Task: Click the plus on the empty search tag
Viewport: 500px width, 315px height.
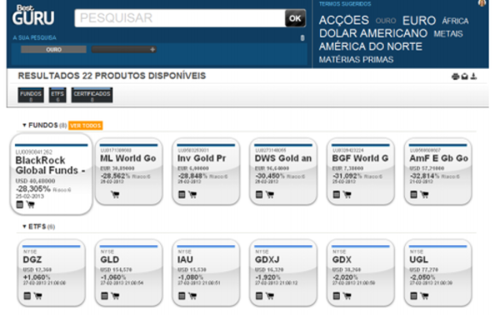Action: (x=152, y=49)
